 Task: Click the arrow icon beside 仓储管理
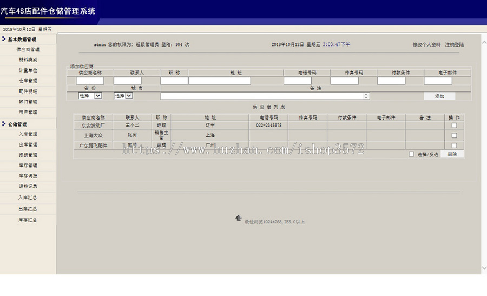[4, 124]
